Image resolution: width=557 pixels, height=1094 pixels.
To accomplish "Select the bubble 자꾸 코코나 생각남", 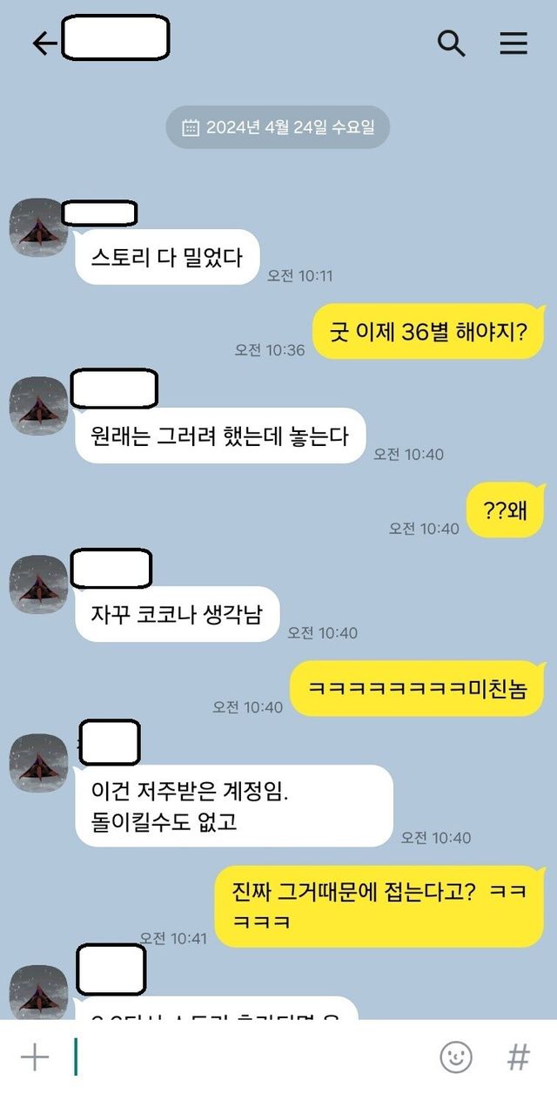I will (177, 613).
